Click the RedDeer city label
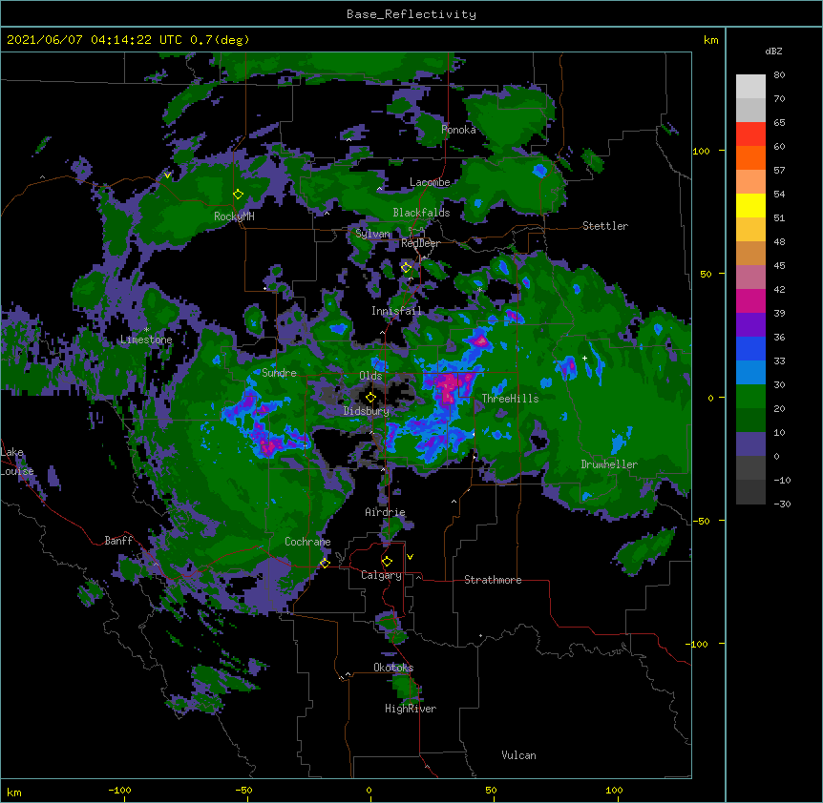 420,243
